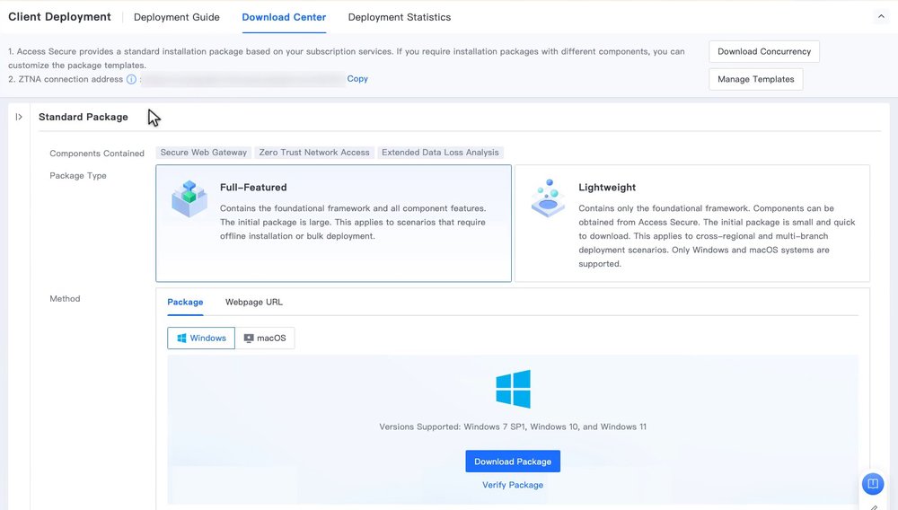Copy the ZTNA connection address
This screenshot has width=898, height=510.
point(357,78)
